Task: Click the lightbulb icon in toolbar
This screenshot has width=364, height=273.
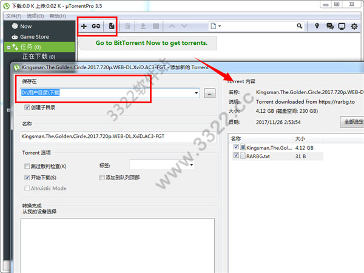Action: (317, 26)
